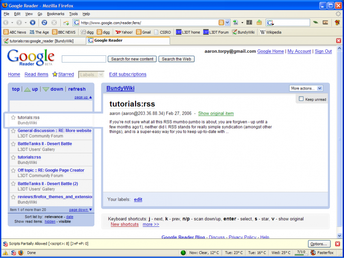
Task: Star the BattleTanks II - Desert Battle item
Action: click(13, 144)
